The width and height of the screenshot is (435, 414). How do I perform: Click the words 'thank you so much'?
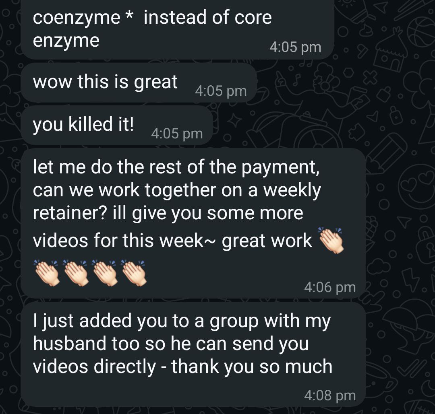(252, 367)
